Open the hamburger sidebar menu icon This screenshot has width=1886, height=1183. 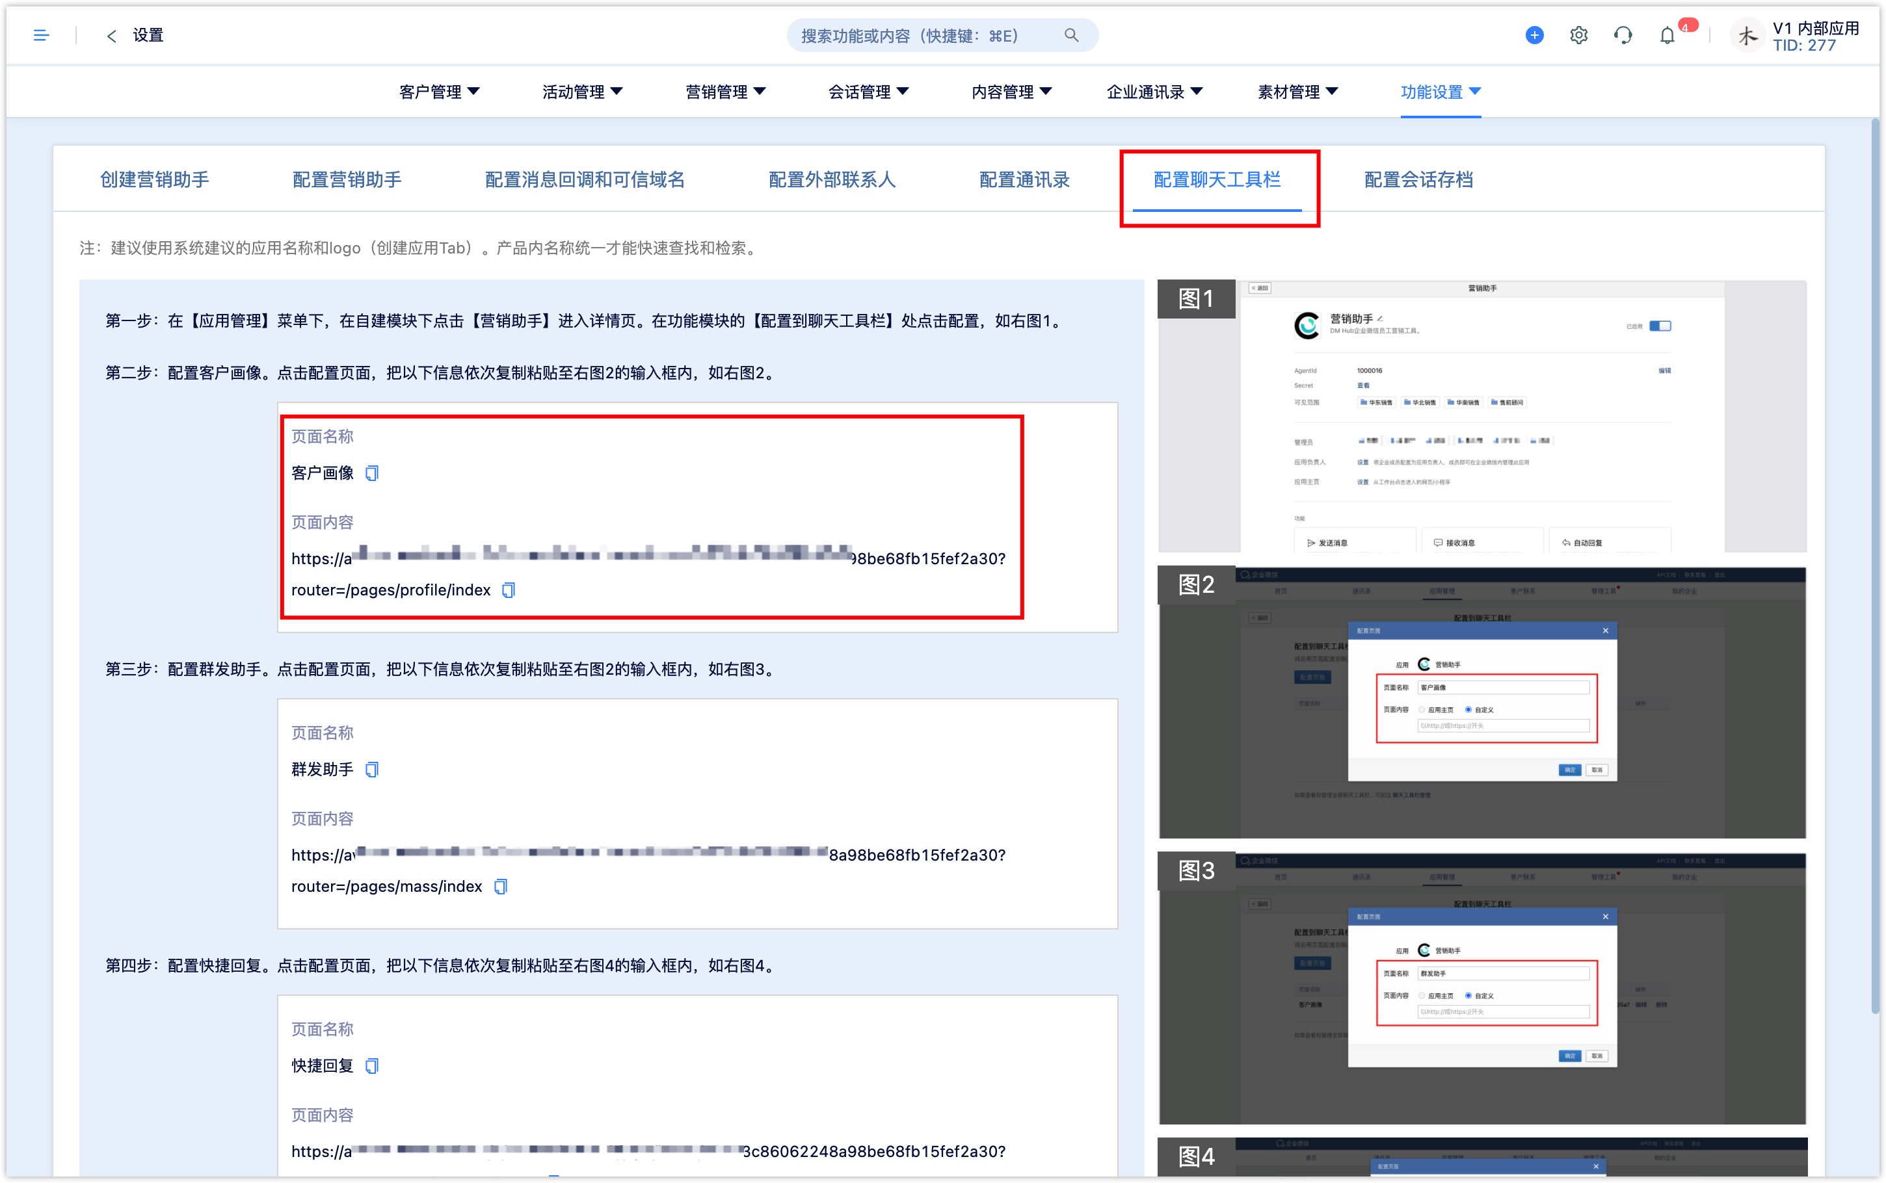point(42,35)
